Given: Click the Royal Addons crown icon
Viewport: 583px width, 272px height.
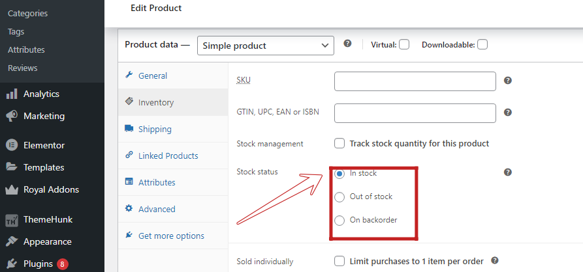Looking at the screenshot, I should click(11, 190).
